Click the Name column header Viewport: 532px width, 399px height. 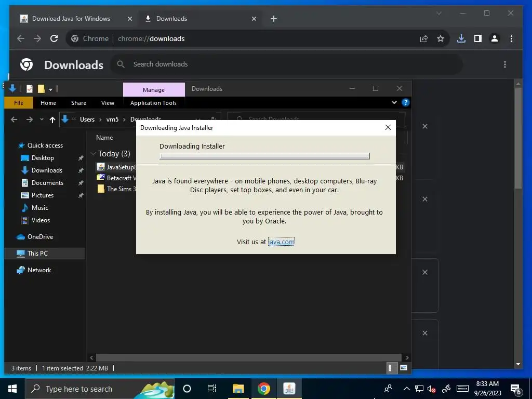point(104,137)
